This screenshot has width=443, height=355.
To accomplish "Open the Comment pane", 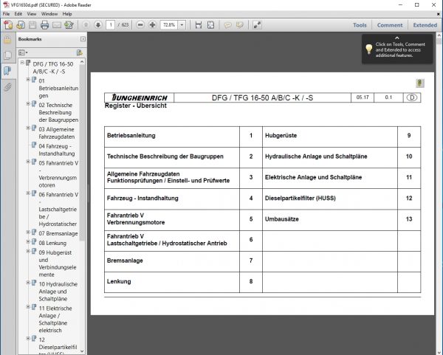I will pos(390,25).
